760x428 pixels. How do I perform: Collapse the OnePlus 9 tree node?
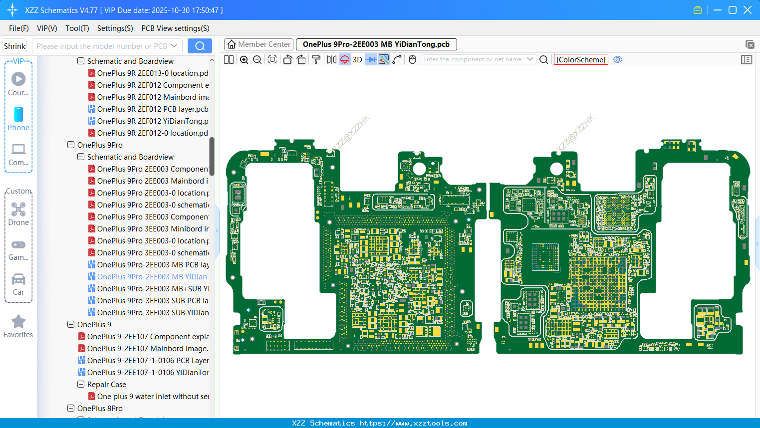tap(71, 325)
